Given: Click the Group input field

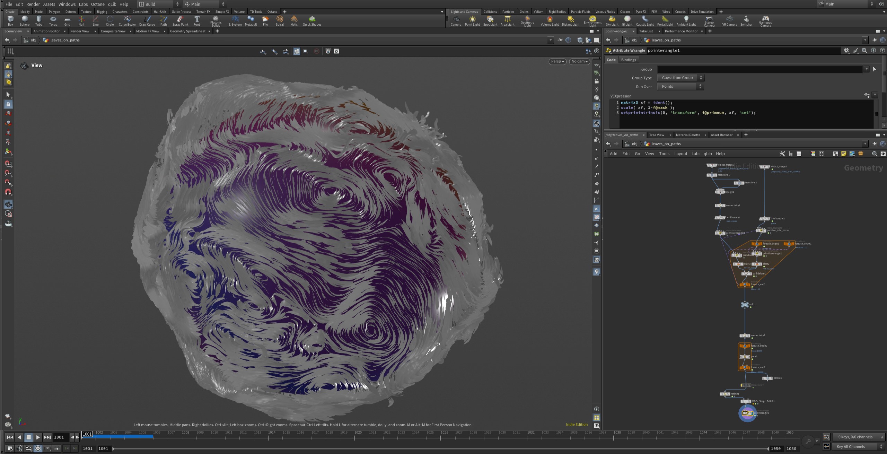Looking at the screenshot, I should click(x=759, y=69).
